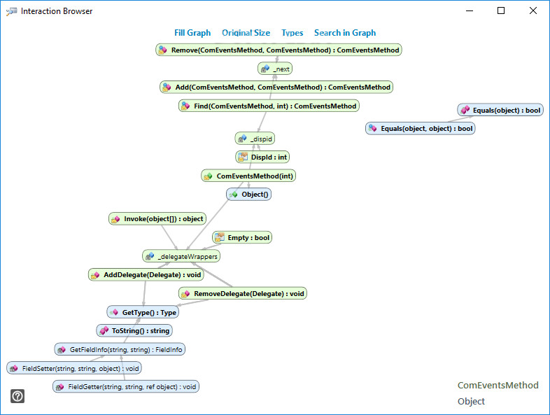Select the Equals(object) : bool label

(507, 111)
